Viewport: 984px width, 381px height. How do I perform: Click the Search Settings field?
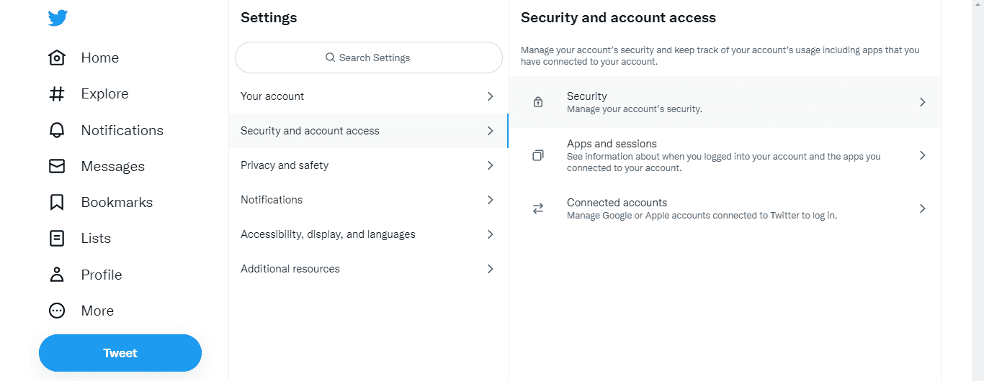pyautogui.click(x=368, y=58)
